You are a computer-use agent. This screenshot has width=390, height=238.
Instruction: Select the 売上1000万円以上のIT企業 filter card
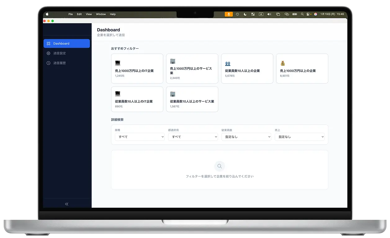[137, 69]
